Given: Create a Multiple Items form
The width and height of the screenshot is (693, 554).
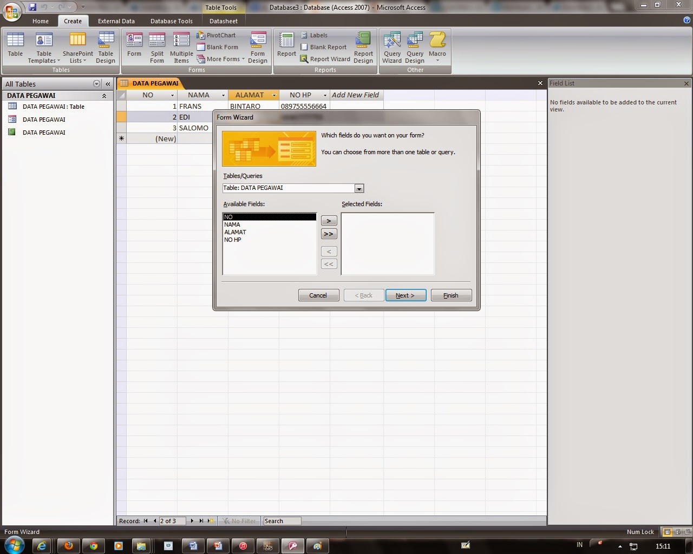Looking at the screenshot, I should pos(181,48).
